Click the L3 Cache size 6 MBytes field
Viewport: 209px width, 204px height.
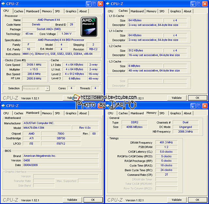coord(145,66)
